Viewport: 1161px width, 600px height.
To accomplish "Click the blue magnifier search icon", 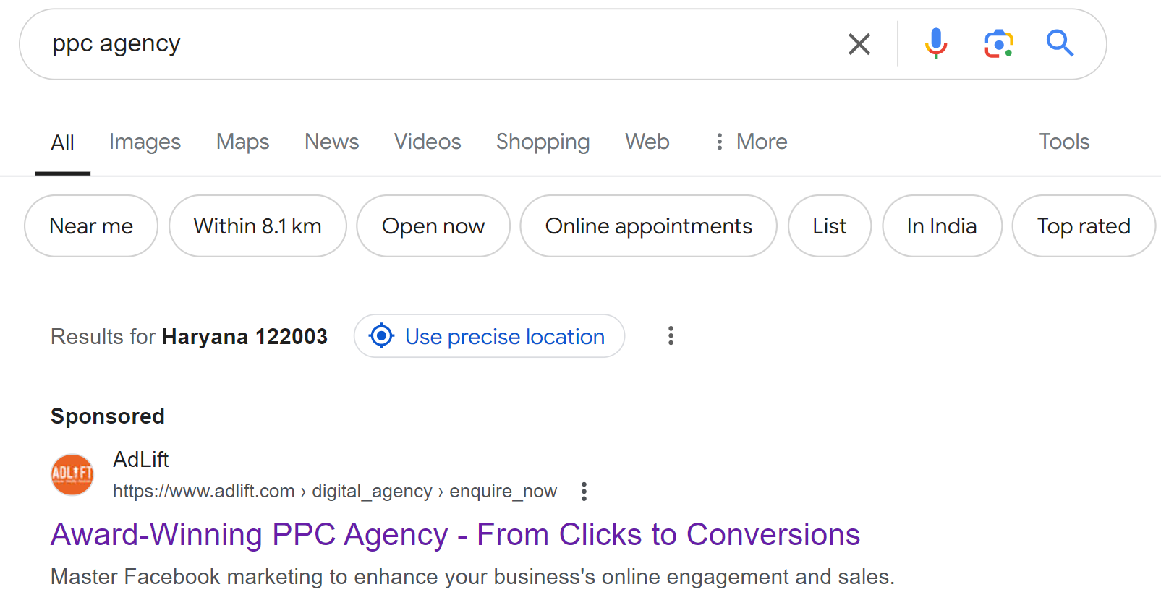I will point(1060,43).
